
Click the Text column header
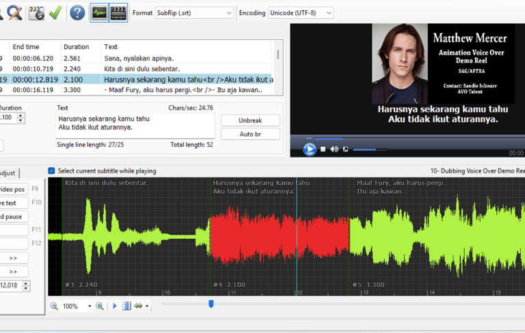click(186, 47)
